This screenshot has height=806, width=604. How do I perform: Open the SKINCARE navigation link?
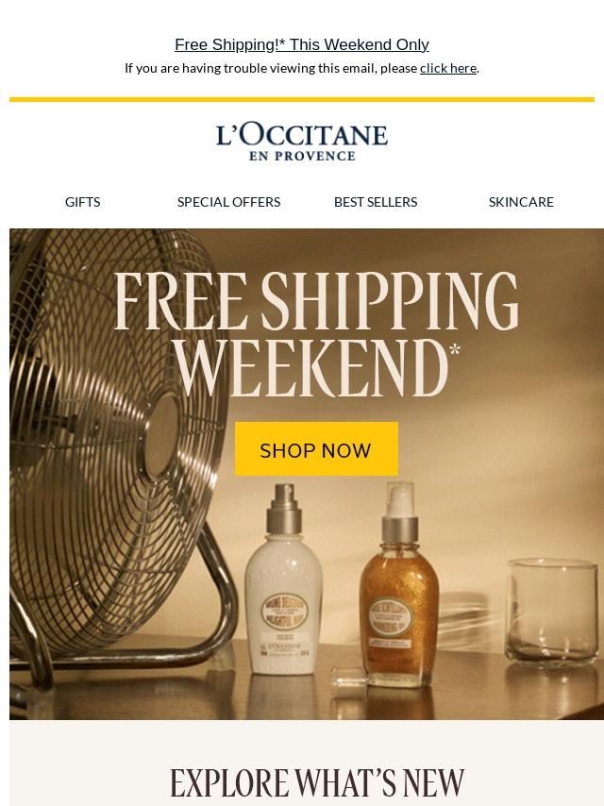[x=521, y=202]
